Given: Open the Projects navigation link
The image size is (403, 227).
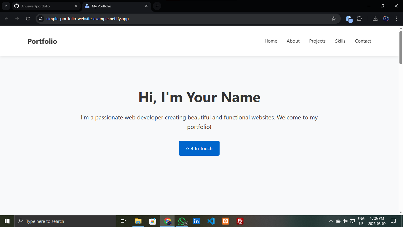Looking at the screenshot, I should tap(317, 41).
